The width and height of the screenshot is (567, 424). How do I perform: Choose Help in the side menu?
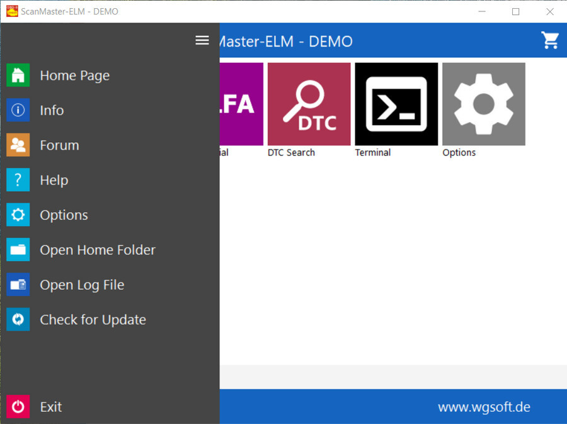pos(54,180)
